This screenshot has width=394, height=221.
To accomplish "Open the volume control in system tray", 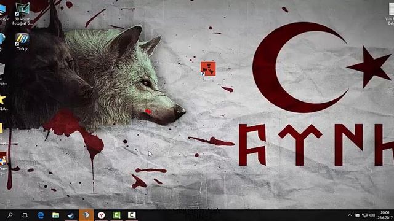I will pyautogui.click(x=372, y=215).
